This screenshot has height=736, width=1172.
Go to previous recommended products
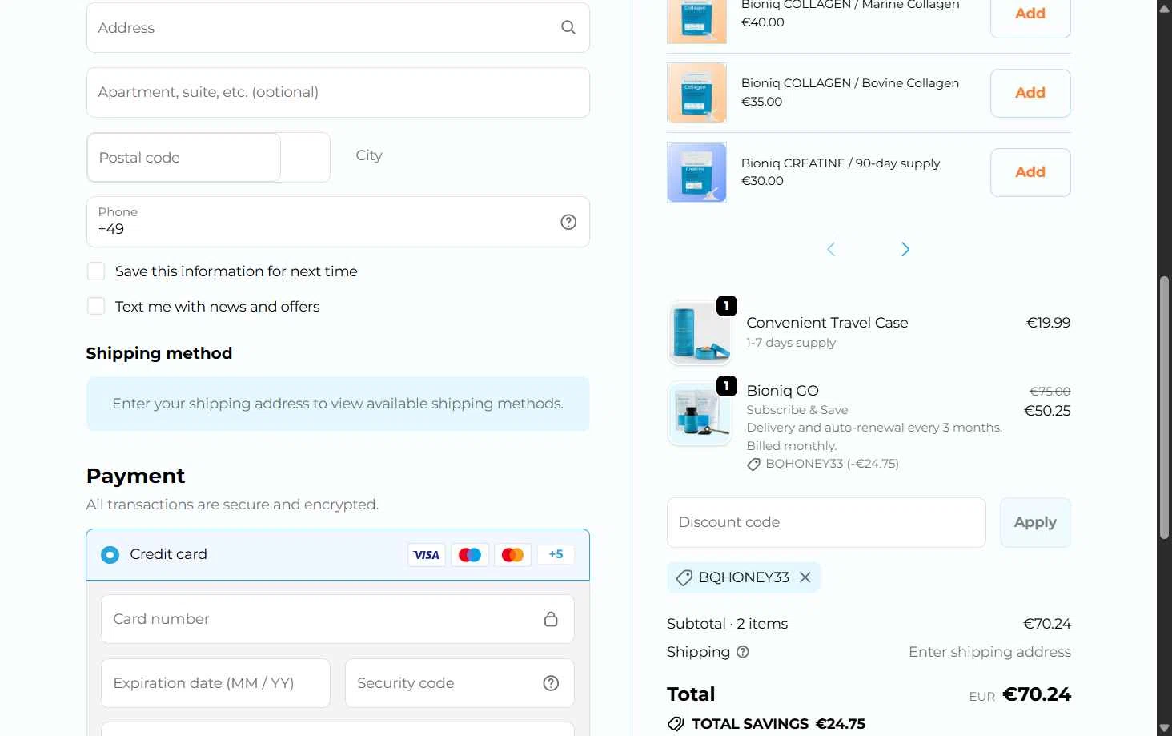coord(831,249)
